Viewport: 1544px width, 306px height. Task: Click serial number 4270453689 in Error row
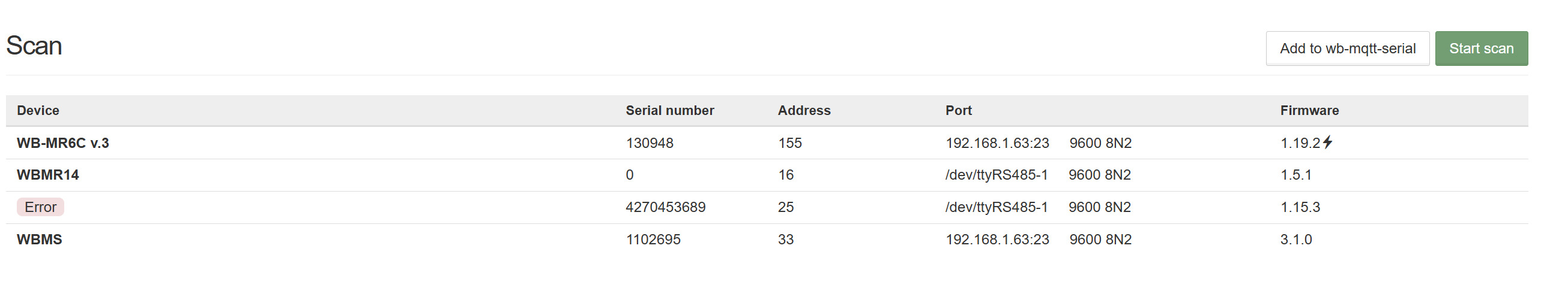tap(665, 207)
